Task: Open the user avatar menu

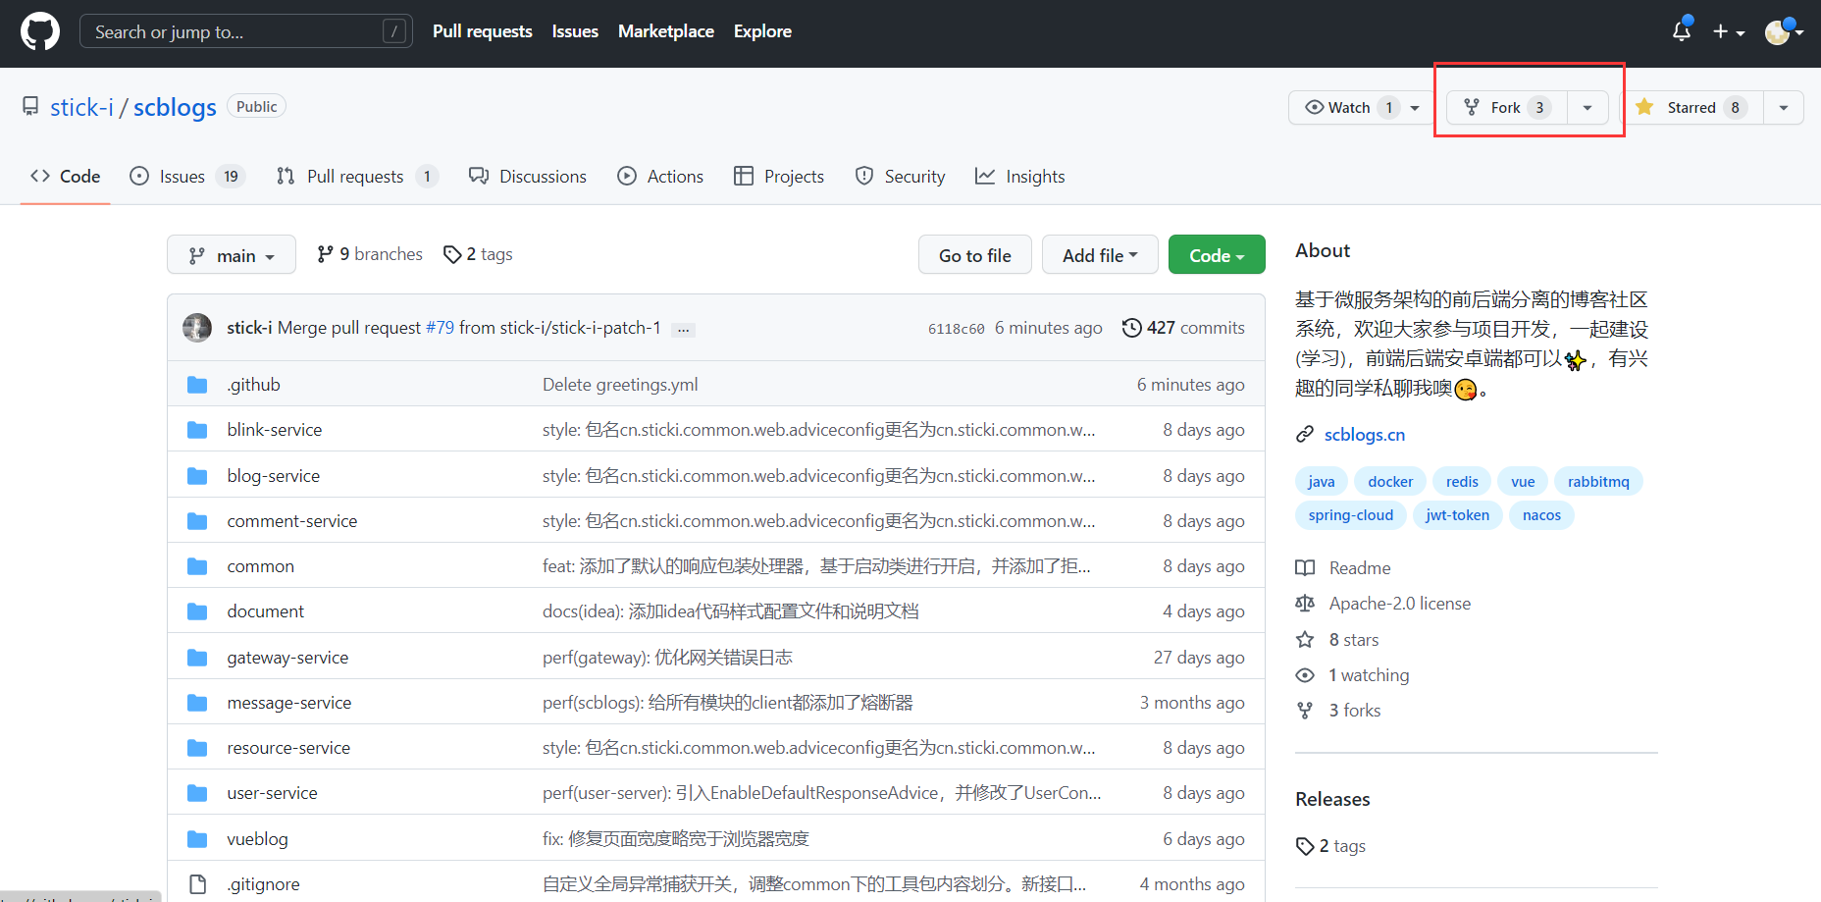Action: point(1784,31)
